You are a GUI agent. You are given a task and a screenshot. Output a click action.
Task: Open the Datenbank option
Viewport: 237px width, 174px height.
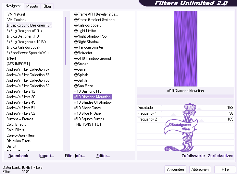(18, 156)
